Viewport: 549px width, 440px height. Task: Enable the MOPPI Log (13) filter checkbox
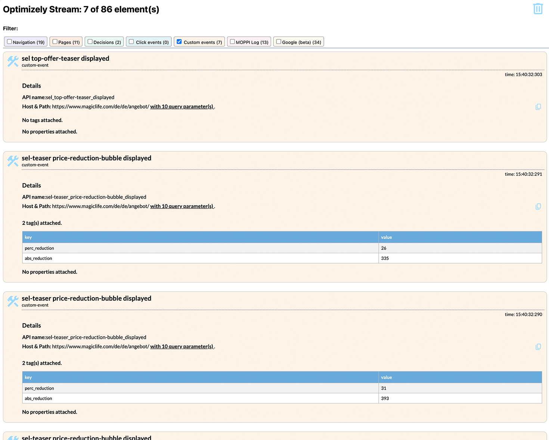232,42
